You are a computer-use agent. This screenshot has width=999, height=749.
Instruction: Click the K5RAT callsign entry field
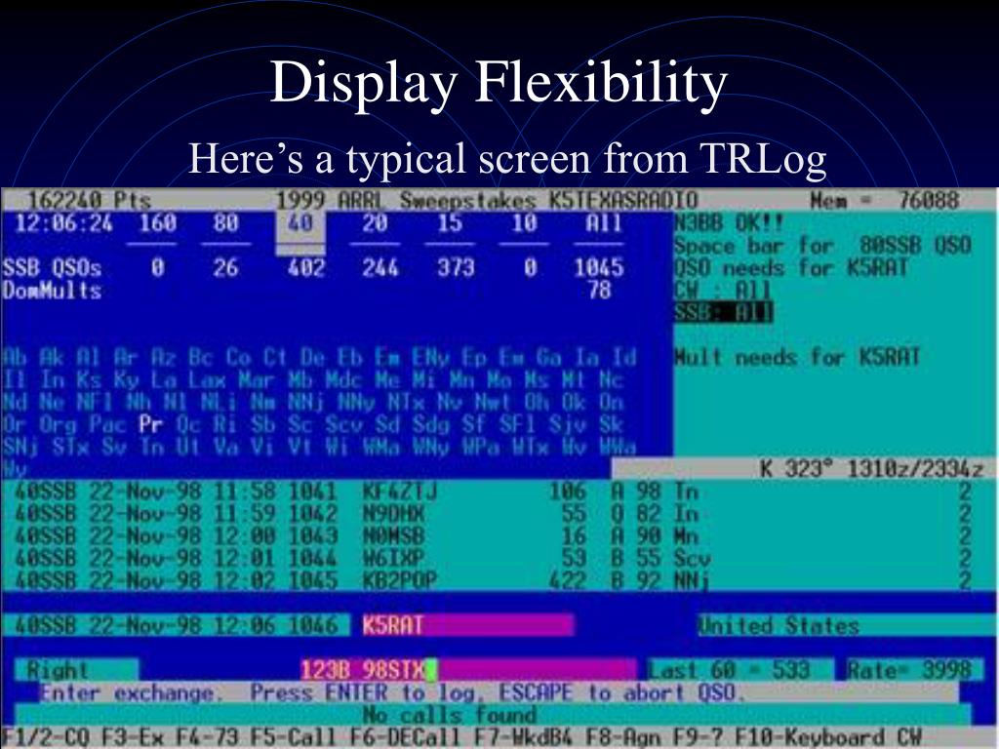coord(467,625)
